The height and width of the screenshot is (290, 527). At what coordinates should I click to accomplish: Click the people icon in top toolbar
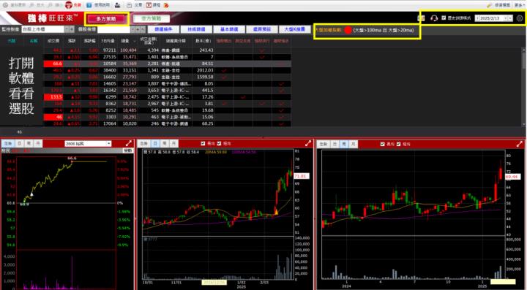[x=118, y=5]
